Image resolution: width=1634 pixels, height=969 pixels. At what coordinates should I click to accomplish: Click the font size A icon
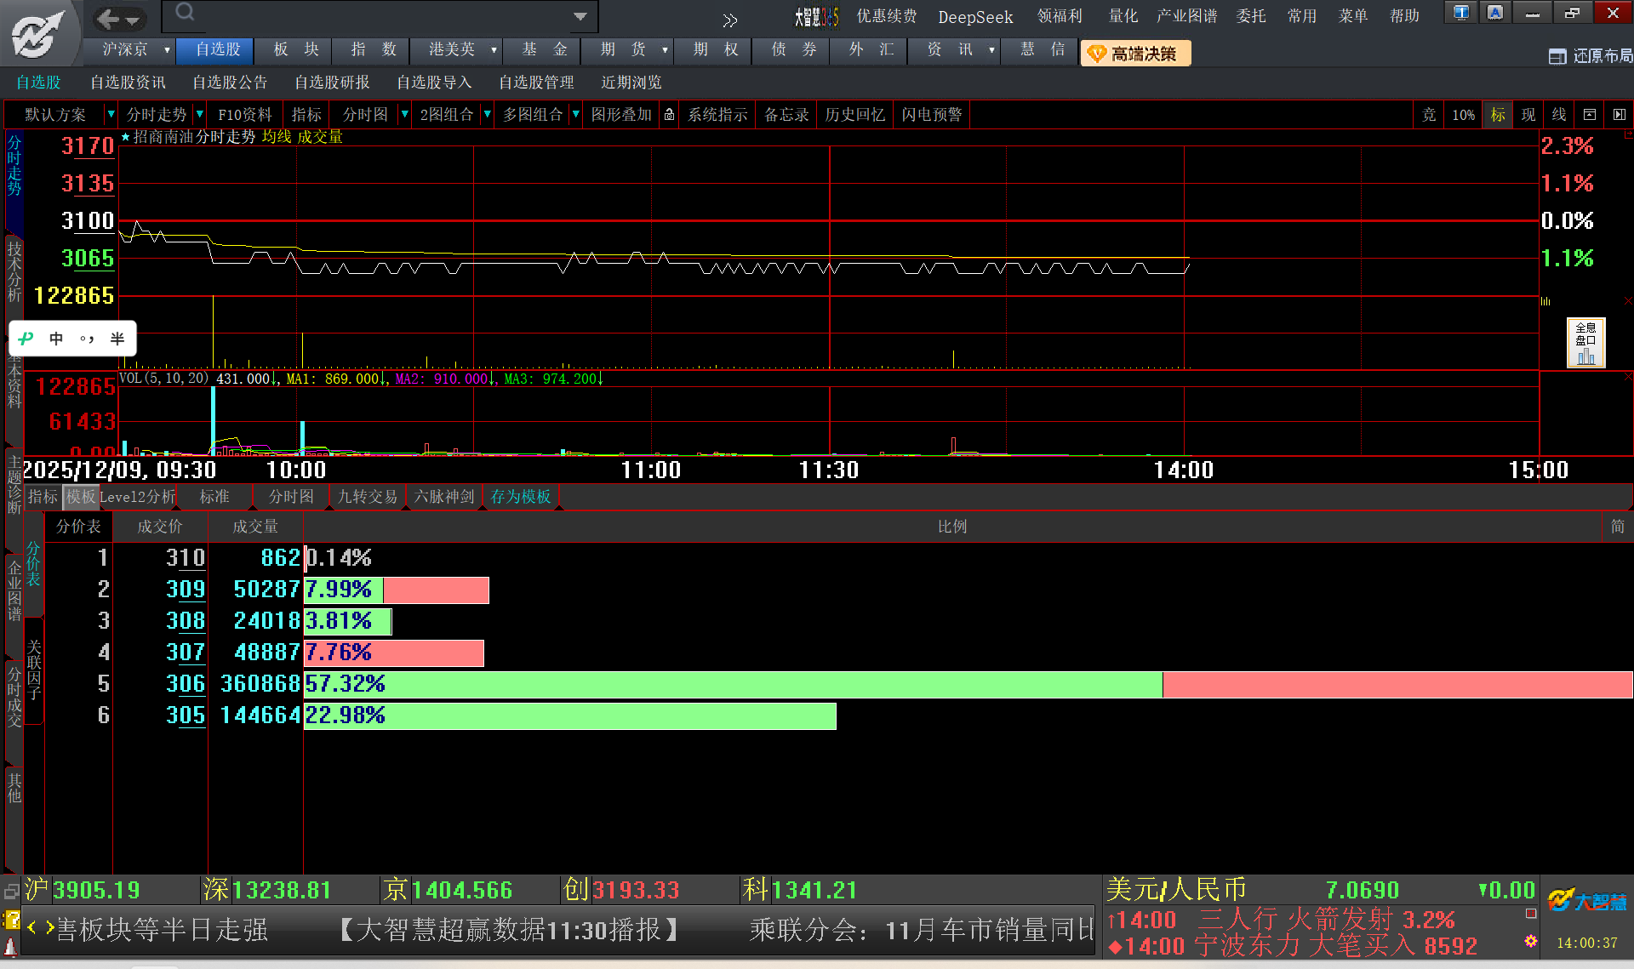tap(1495, 13)
